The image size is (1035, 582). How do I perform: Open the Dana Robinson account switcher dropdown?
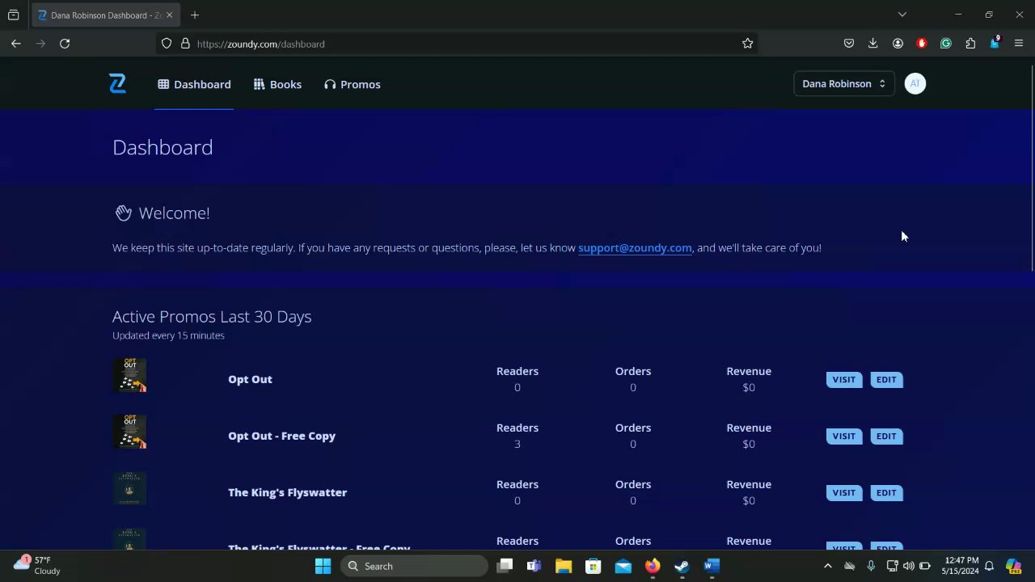(x=843, y=84)
